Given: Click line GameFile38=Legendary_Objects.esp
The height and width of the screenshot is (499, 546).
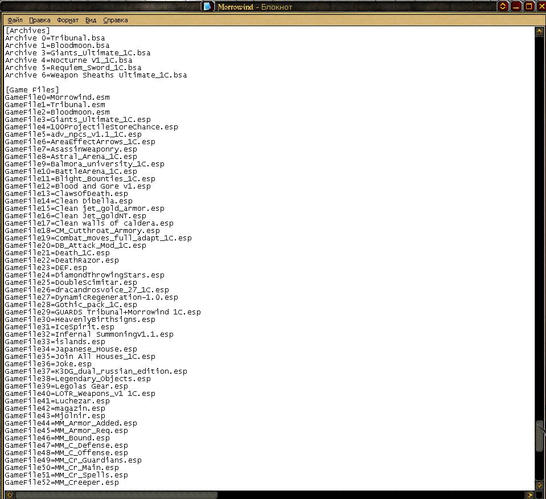Looking at the screenshot, I should 77,379.
